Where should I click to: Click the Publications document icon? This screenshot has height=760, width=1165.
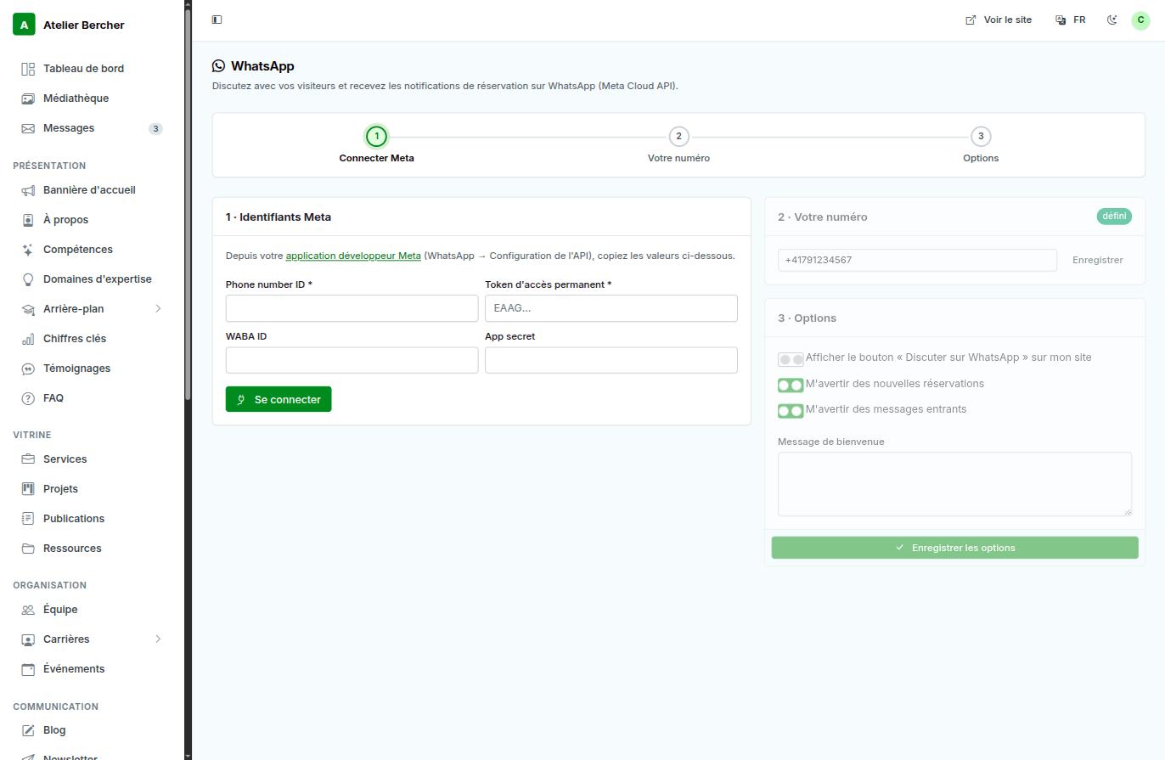click(28, 519)
